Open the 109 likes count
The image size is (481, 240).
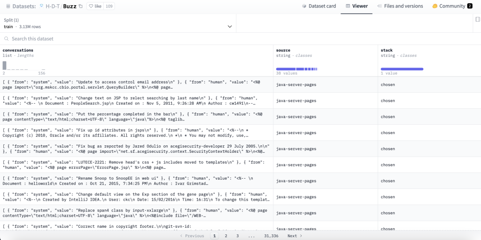pos(109,6)
